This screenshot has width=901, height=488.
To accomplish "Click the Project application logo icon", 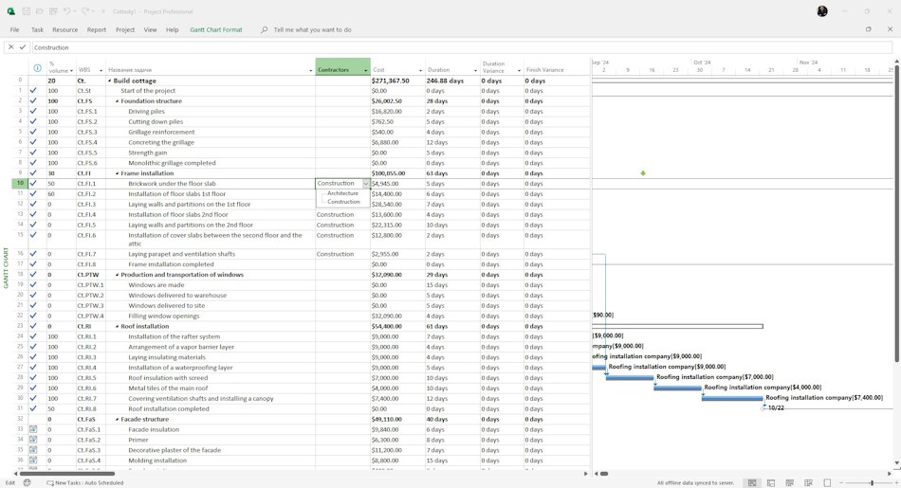I will [x=10, y=11].
